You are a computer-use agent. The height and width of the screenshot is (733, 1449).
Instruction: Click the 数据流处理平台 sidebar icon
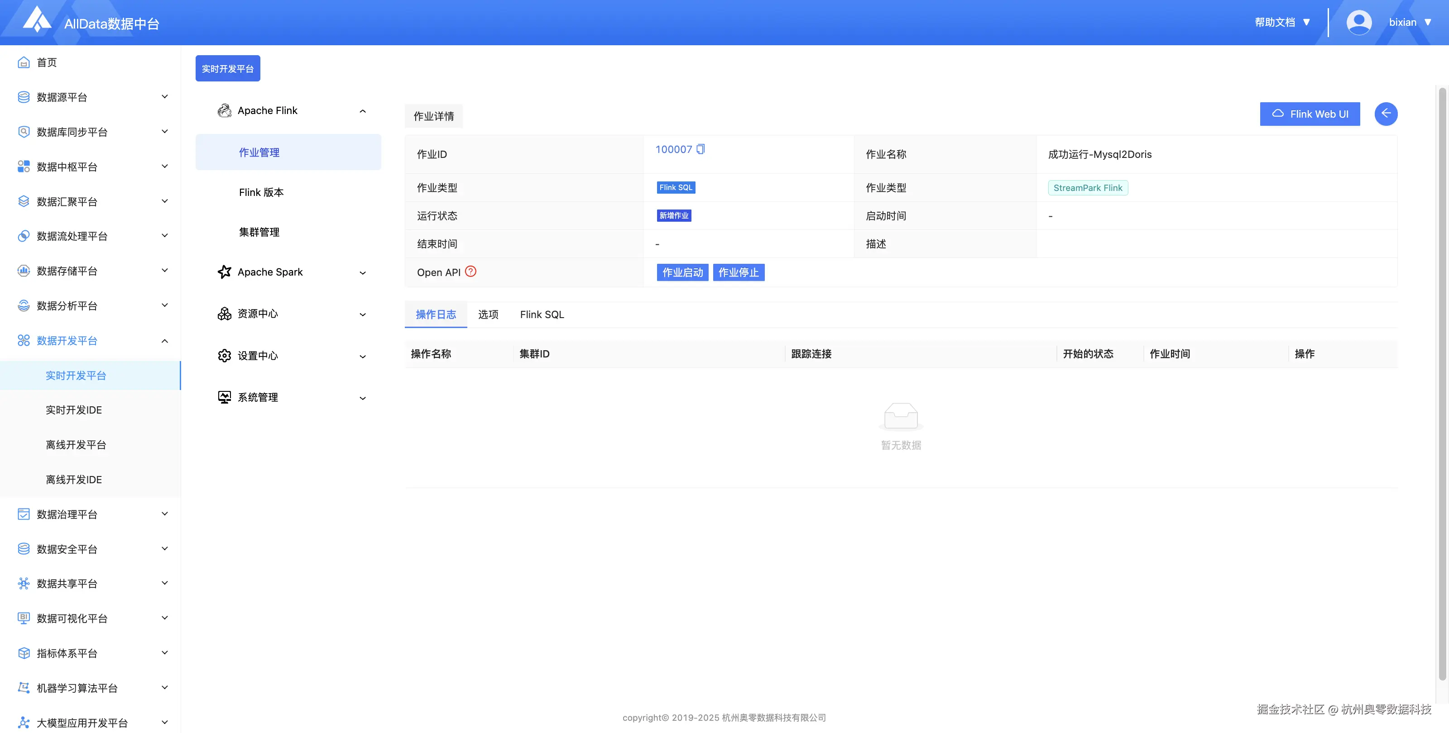pyautogui.click(x=23, y=236)
